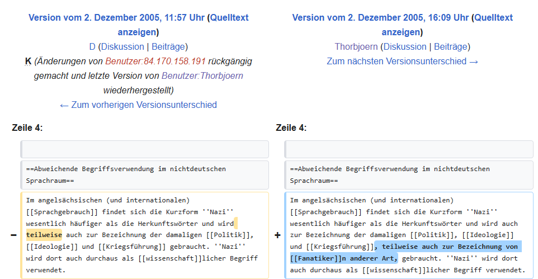The height and width of the screenshot is (279, 538).
Task: View Beiträge of user D
Action: (168, 46)
